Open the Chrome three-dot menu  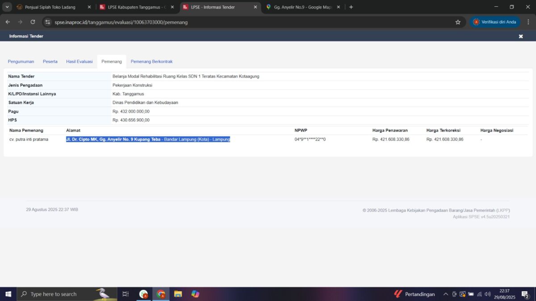528,22
